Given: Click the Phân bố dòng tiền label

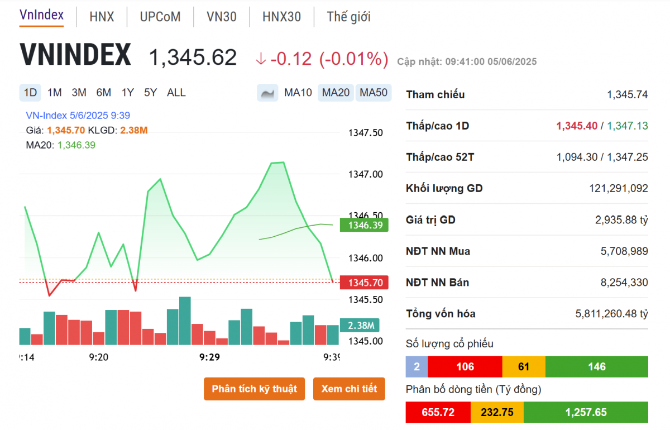Looking at the screenshot, I should (473, 389).
